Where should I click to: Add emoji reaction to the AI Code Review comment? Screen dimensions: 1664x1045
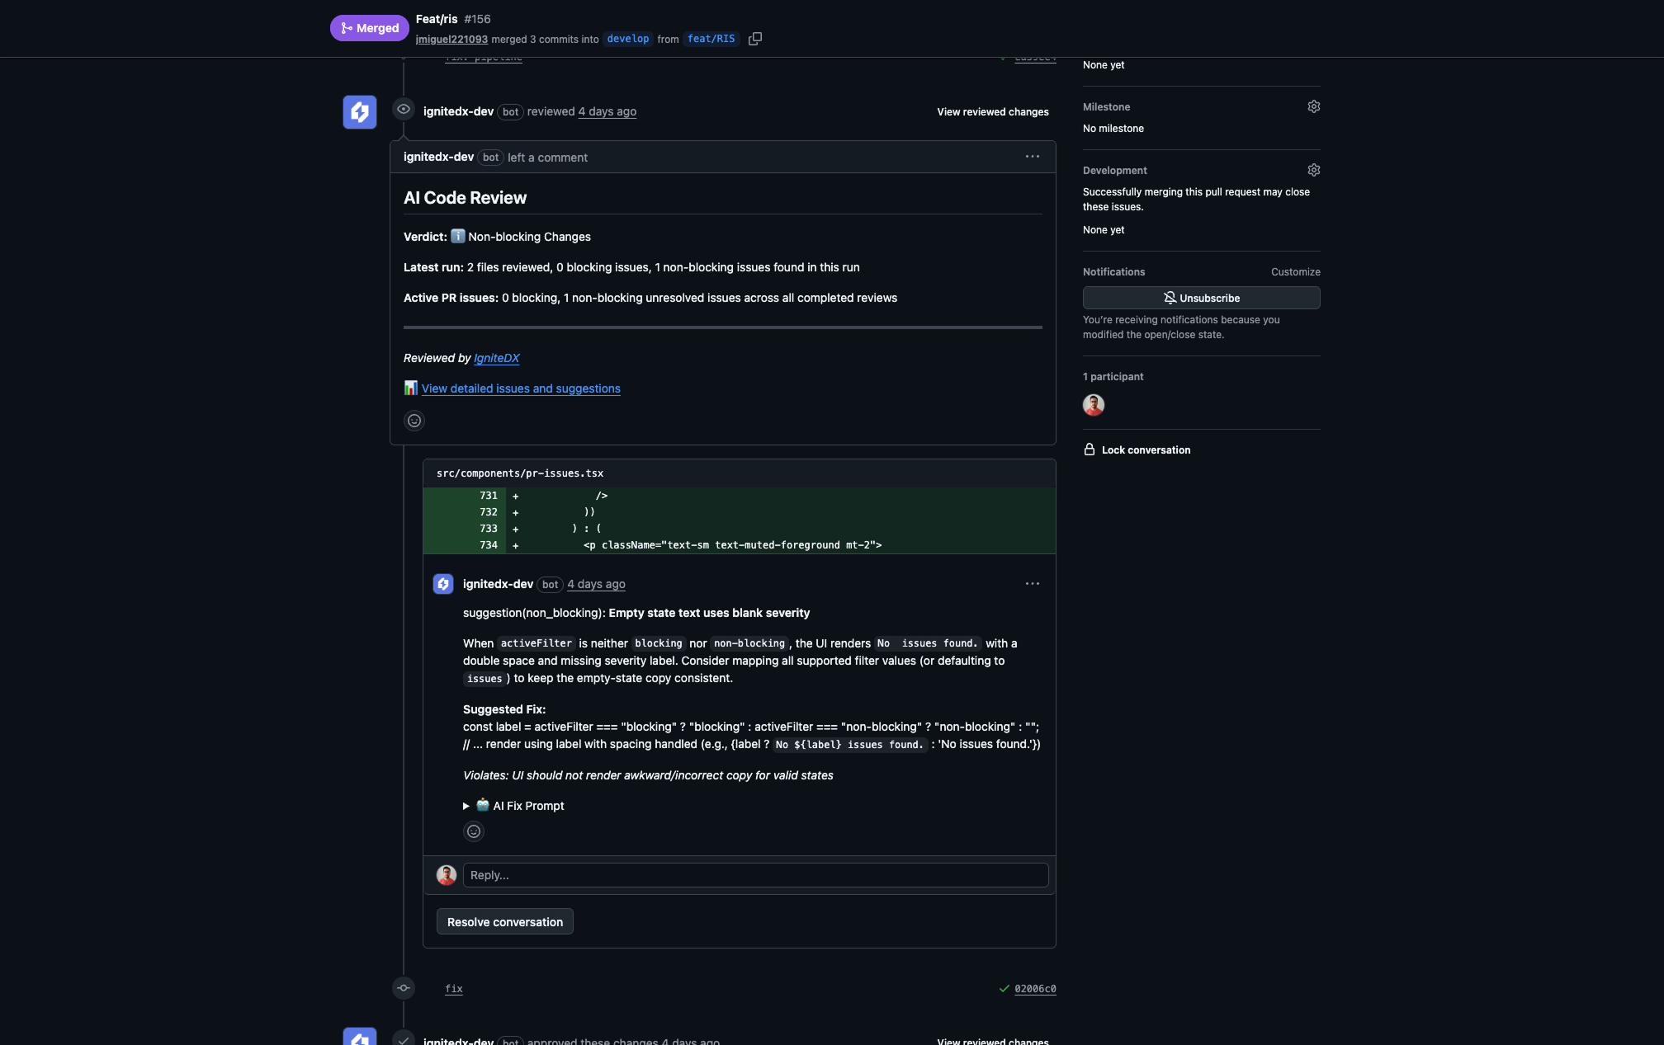tap(414, 421)
